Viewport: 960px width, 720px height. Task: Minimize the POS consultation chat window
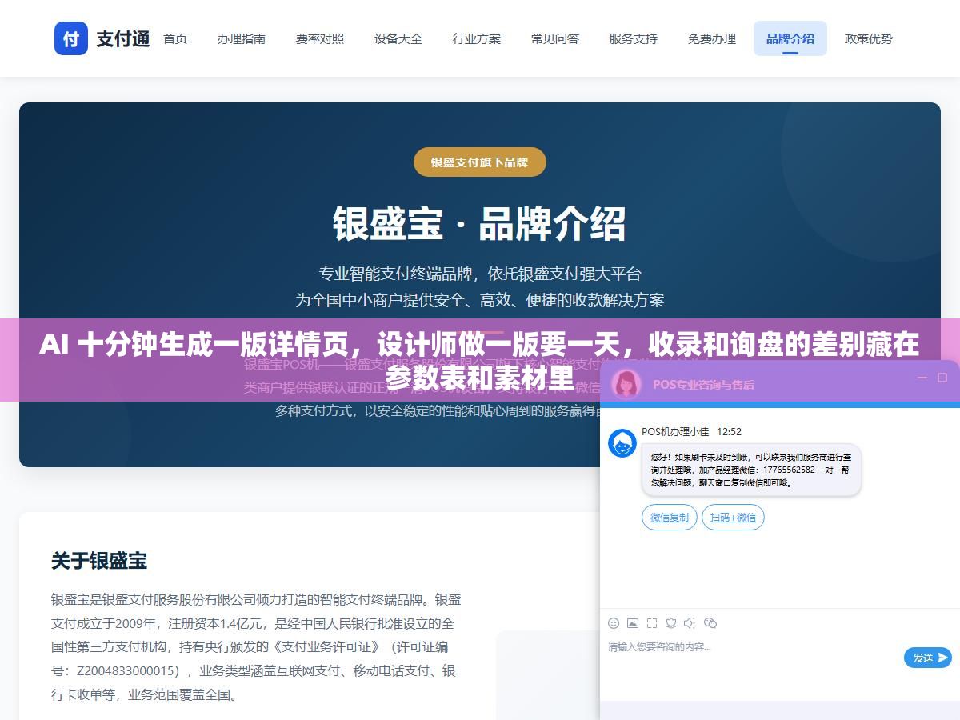pyautogui.click(x=922, y=378)
